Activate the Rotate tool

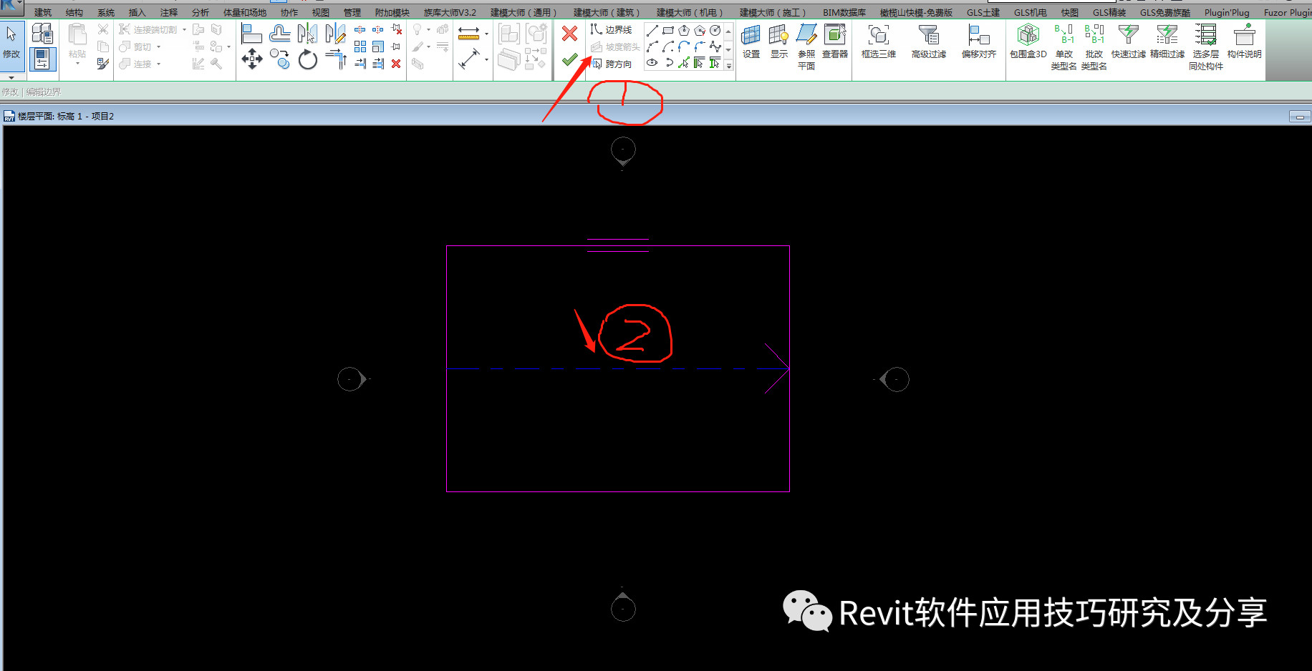307,59
